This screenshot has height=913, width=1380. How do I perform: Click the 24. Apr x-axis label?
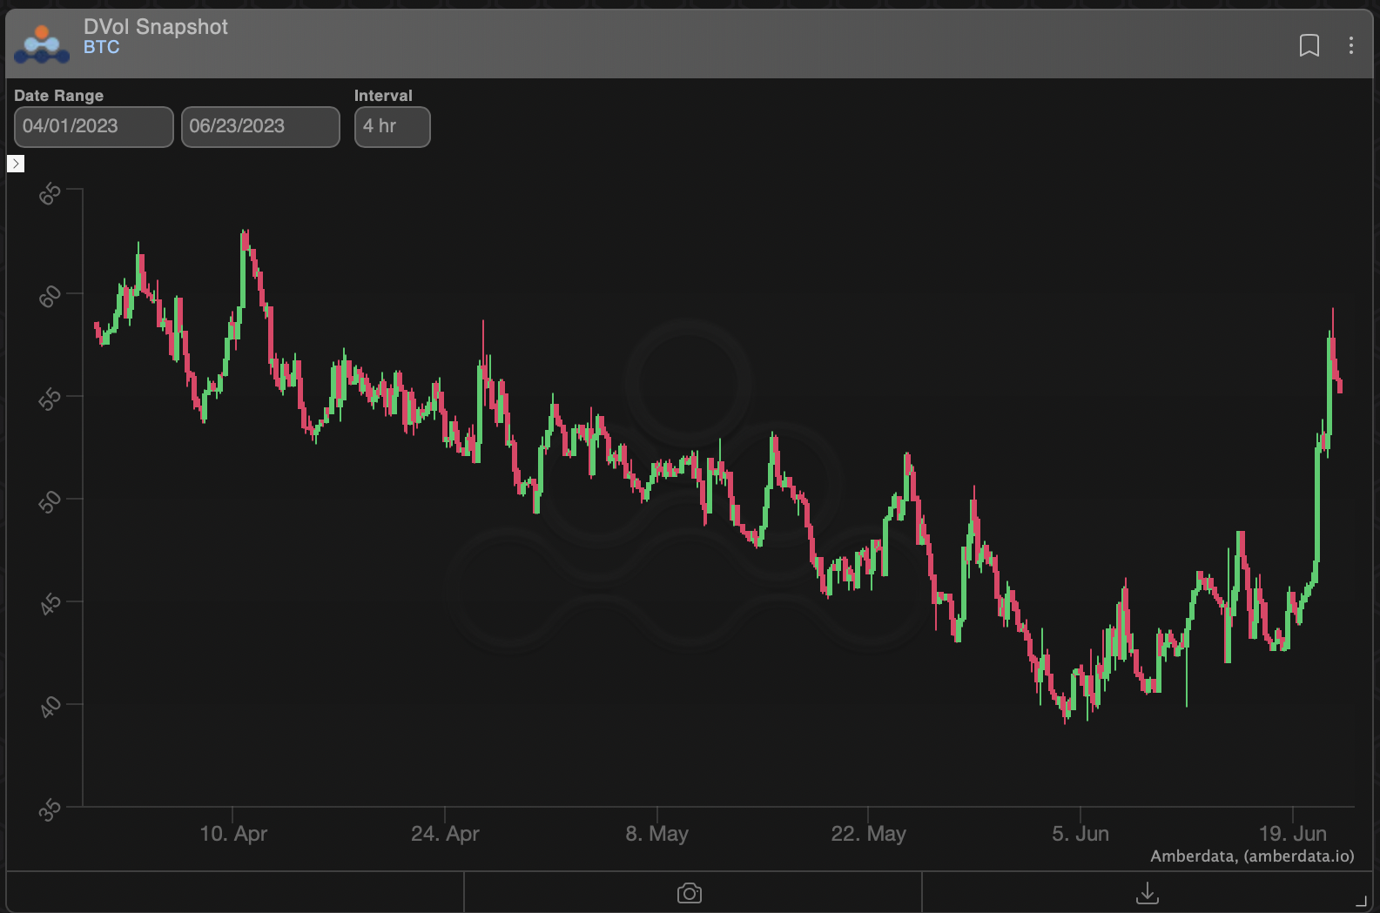click(x=445, y=834)
